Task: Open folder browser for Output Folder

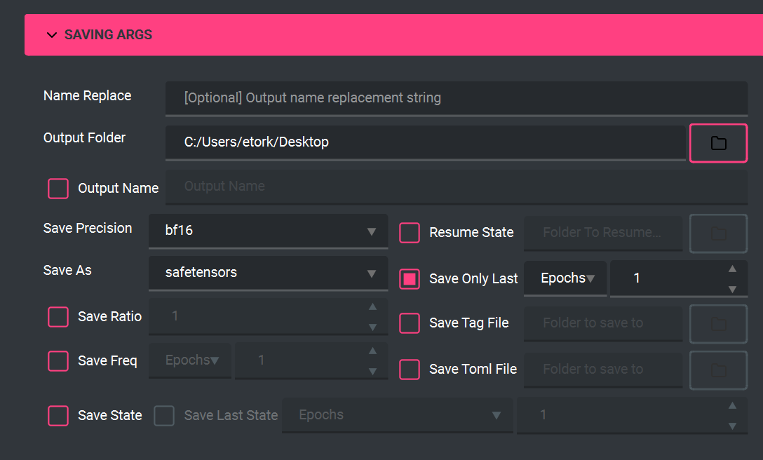Action: point(718,143)
